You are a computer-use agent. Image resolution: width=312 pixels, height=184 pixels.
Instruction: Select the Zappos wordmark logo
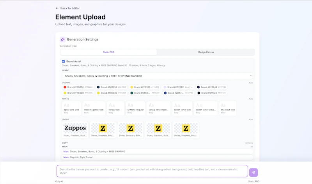[x=75, y=130]
